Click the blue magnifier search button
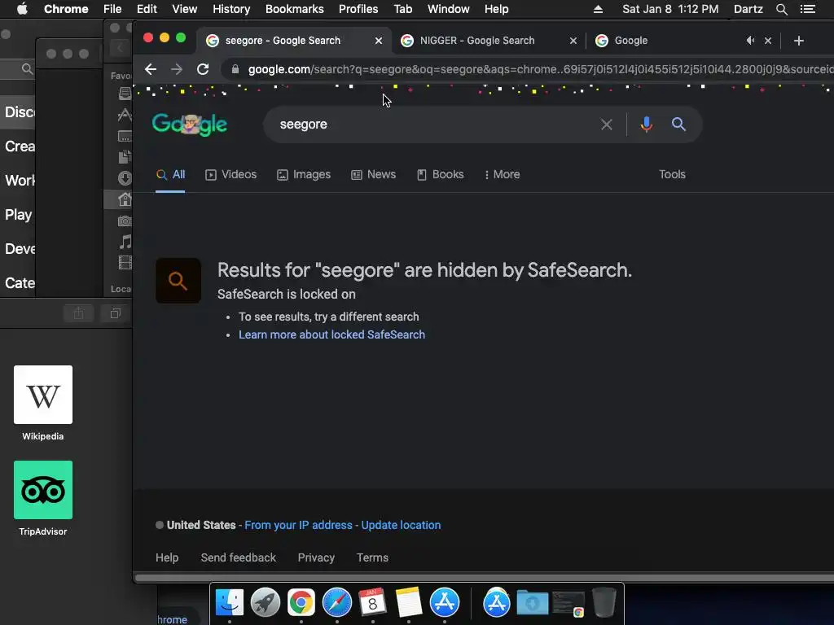834x625 pixels. pyautogui.click(x=678, y=125)
